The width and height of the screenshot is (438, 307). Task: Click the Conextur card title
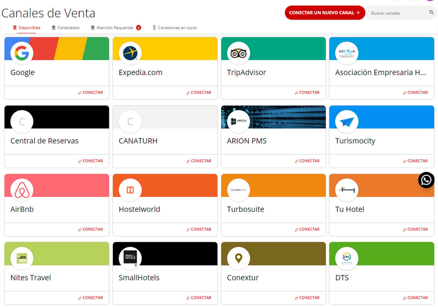(x=243, y=278)
